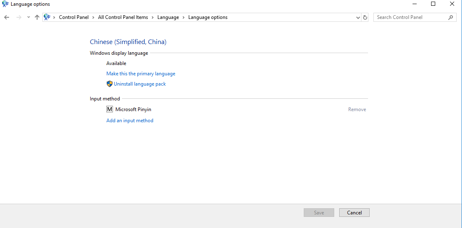Click the Language options breadcrumb
The height and width of the screenshot is (228, 462).
coord(208,17)
